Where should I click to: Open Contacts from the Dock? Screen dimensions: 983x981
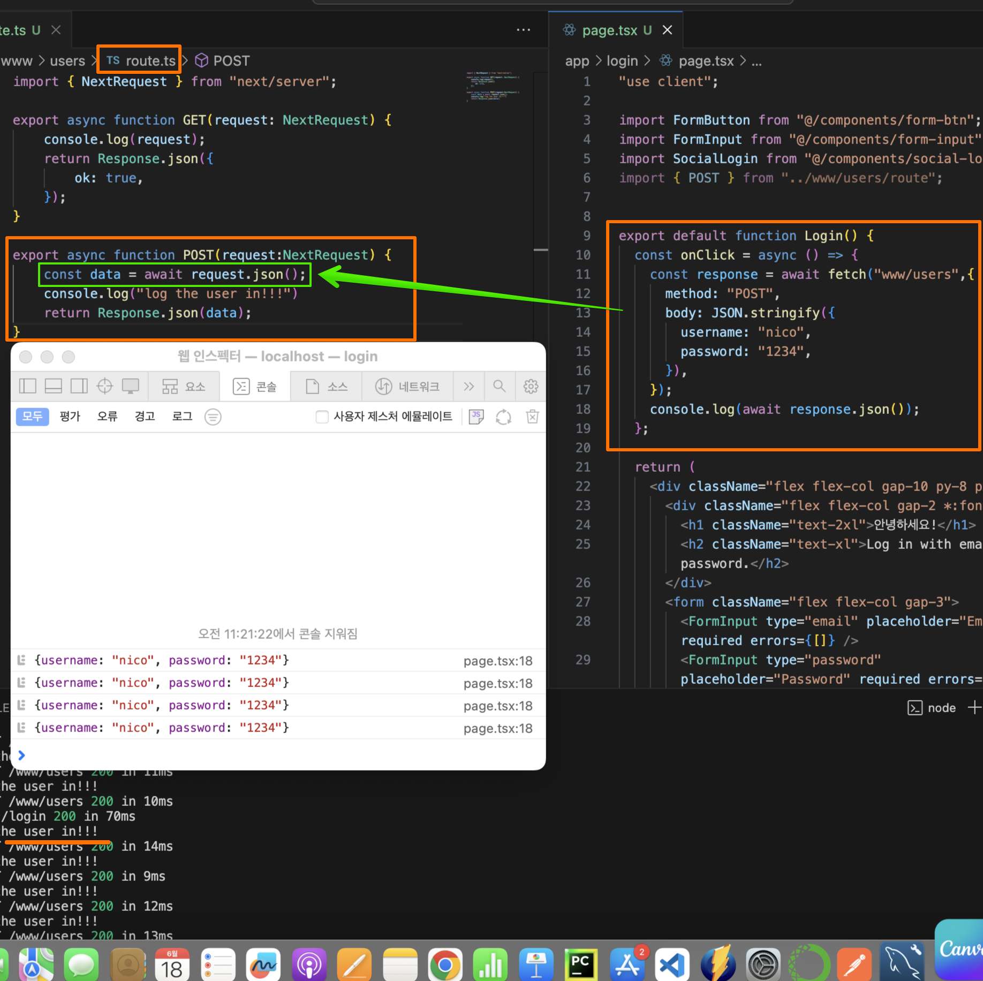[127, 963]
